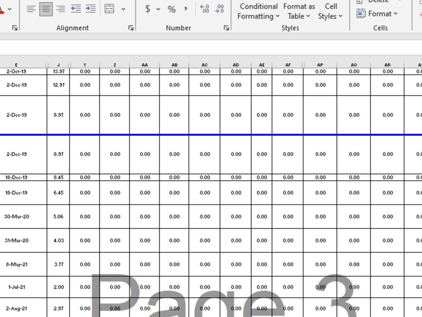Select column J header
422x317 pixels.
[x=58, y=65]
